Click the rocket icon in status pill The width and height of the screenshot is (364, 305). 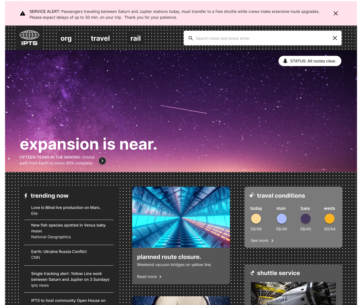click(285, 61)
